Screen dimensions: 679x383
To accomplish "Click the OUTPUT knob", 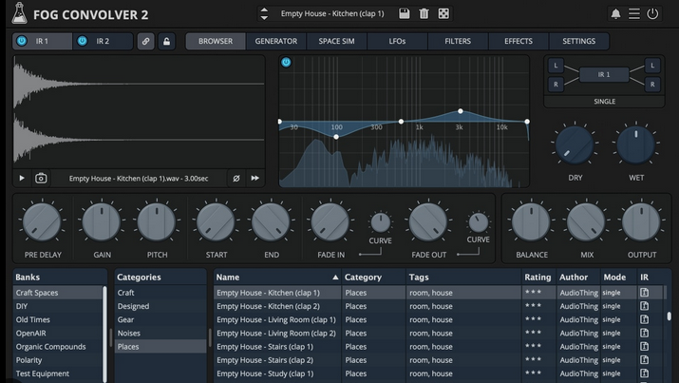I will click(641, 221).
